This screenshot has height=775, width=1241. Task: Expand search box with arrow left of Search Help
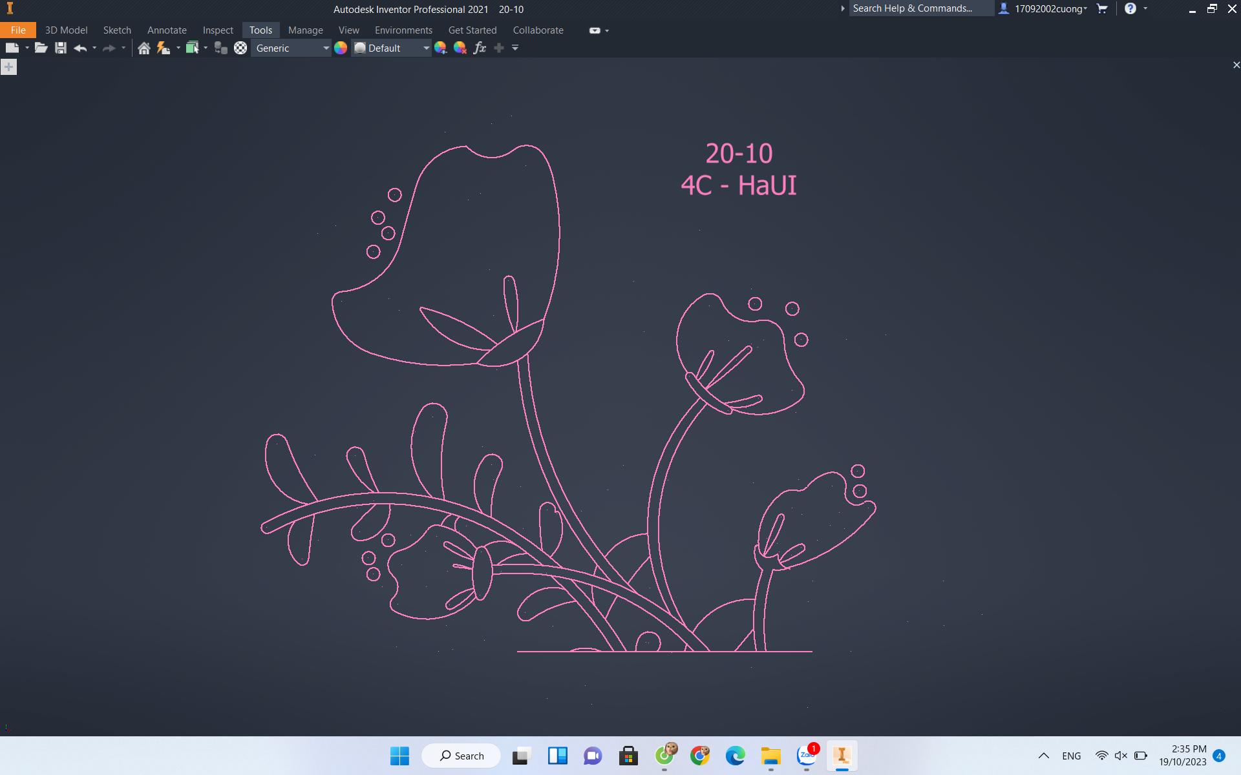tap(842, 8)
